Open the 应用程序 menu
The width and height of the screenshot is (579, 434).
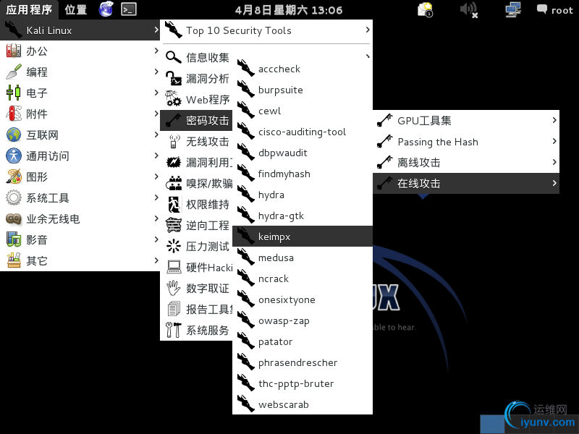point(29,9)
